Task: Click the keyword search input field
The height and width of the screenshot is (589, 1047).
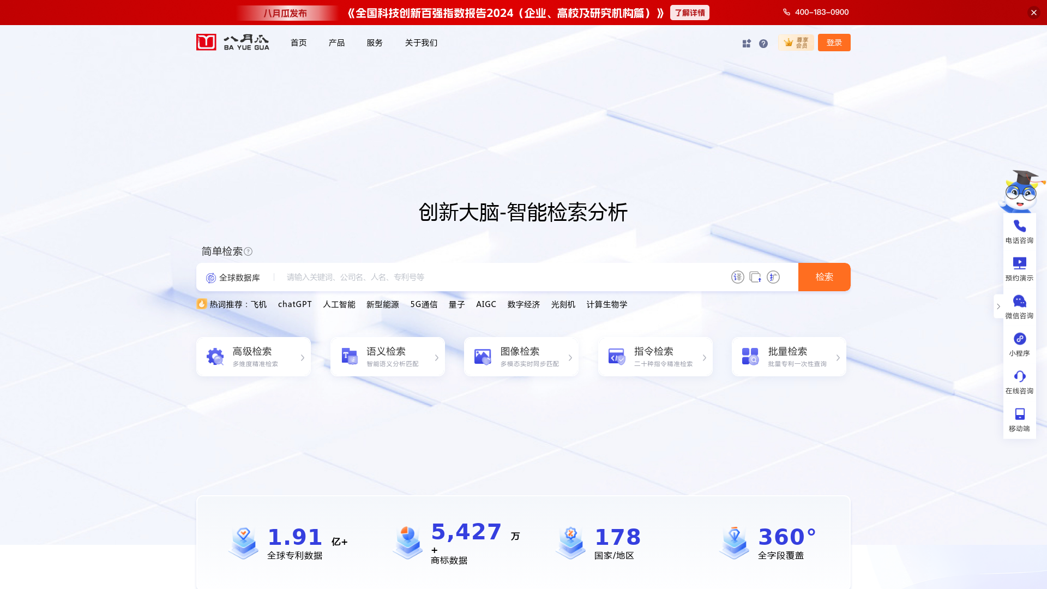Action: [502, 277]
